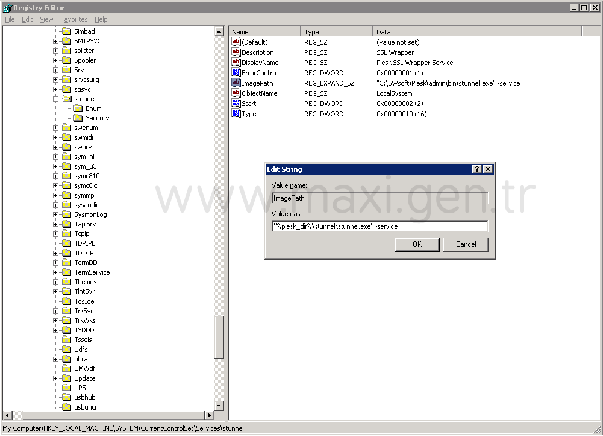Click the 'LocalSystem' data cell
Image resolution: width=603 pixels, height=436 pixels.
pyautogui.click(x=394, y=93)
